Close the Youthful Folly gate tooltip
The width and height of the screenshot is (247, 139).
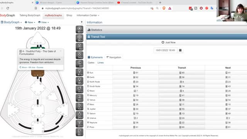61,51
